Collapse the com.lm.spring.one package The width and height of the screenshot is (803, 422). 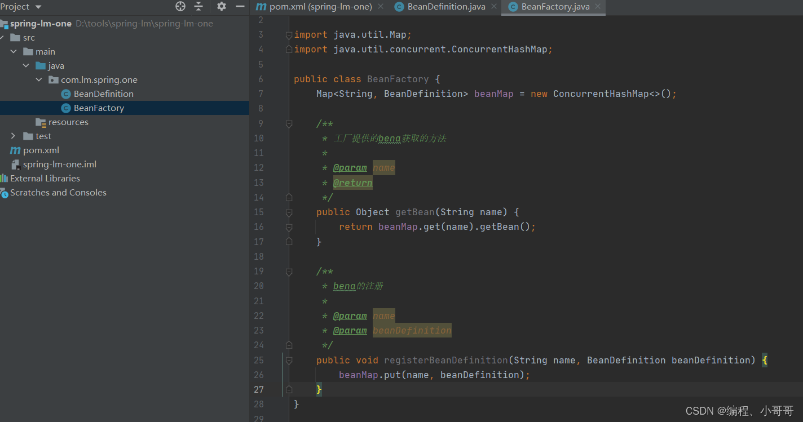[x=39, y=79]
